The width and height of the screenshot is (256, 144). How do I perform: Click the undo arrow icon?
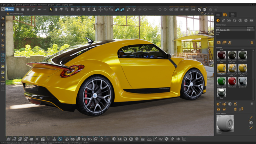point(39,9)
